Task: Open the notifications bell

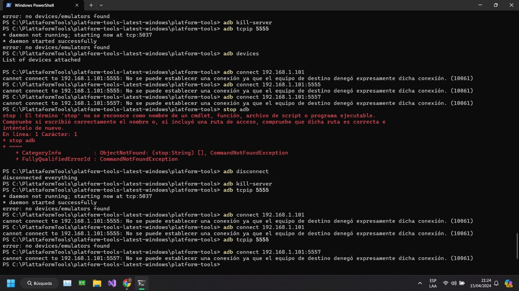Action: click(496, 283)
